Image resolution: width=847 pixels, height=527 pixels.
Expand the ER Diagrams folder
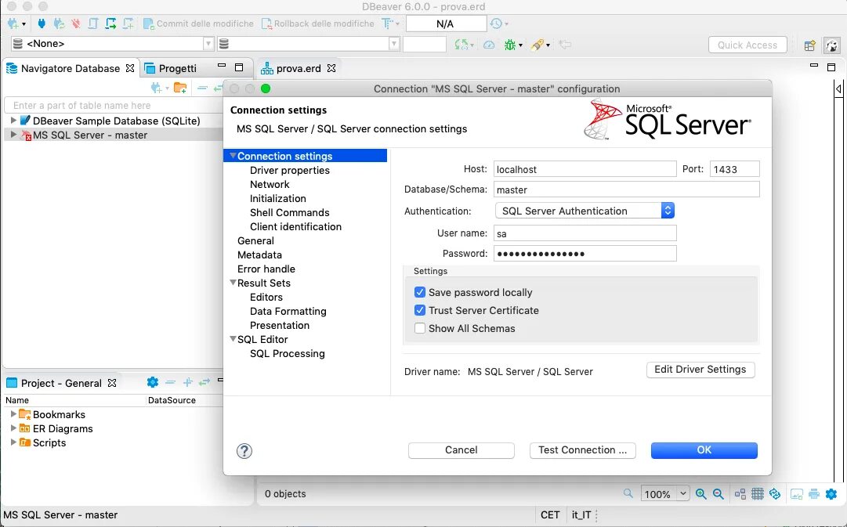[x=13, y=428]
